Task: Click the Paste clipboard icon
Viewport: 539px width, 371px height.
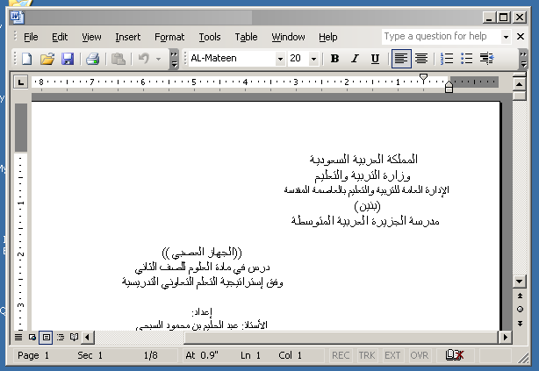Action: coord(119,59)
